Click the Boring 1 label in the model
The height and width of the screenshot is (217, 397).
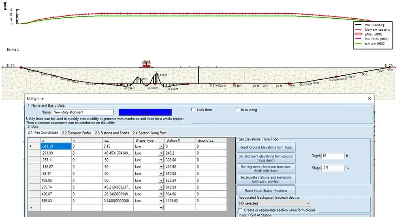click(x=13, y=49)
